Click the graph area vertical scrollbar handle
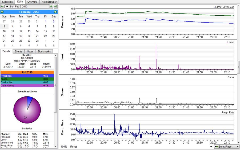240x150 pixels. point(238,67)
